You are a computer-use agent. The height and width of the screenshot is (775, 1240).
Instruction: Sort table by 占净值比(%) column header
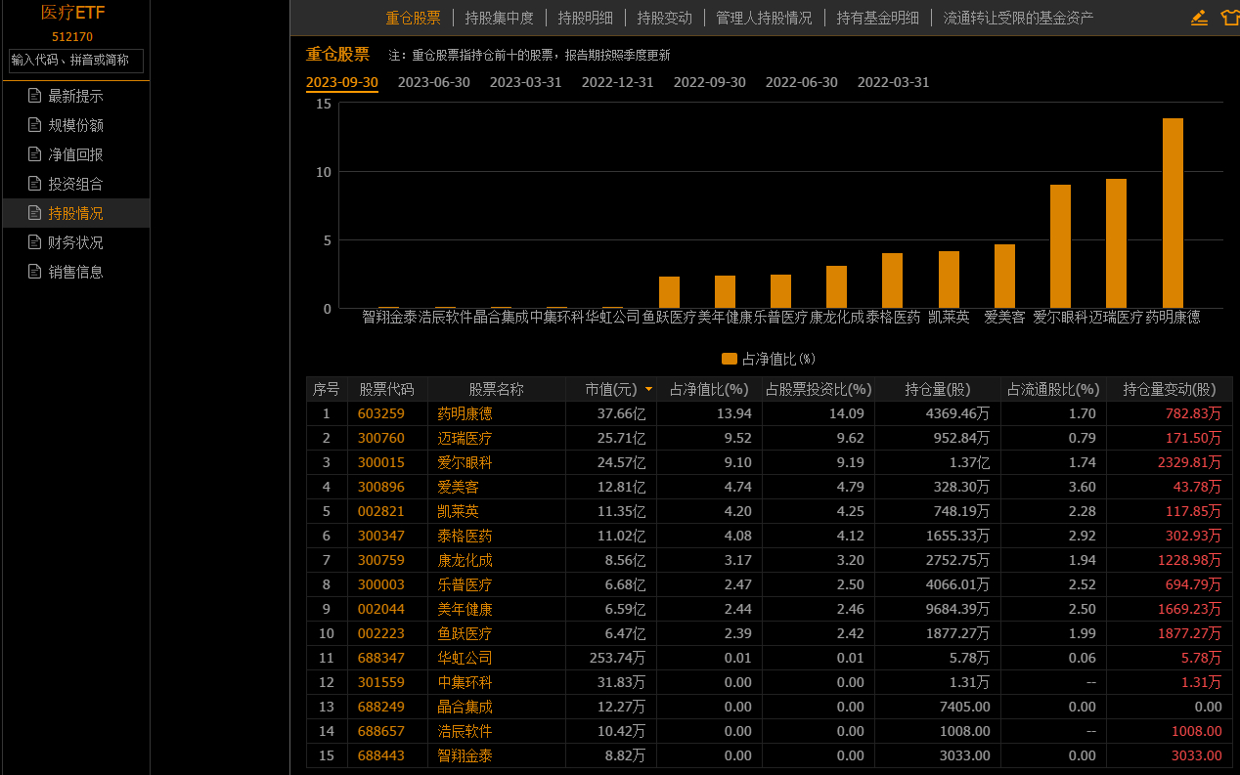[708, 389]
